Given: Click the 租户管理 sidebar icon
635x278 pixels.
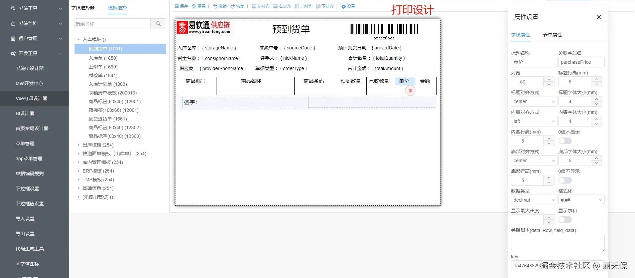Looking at the screenshot, I should 13,38.
